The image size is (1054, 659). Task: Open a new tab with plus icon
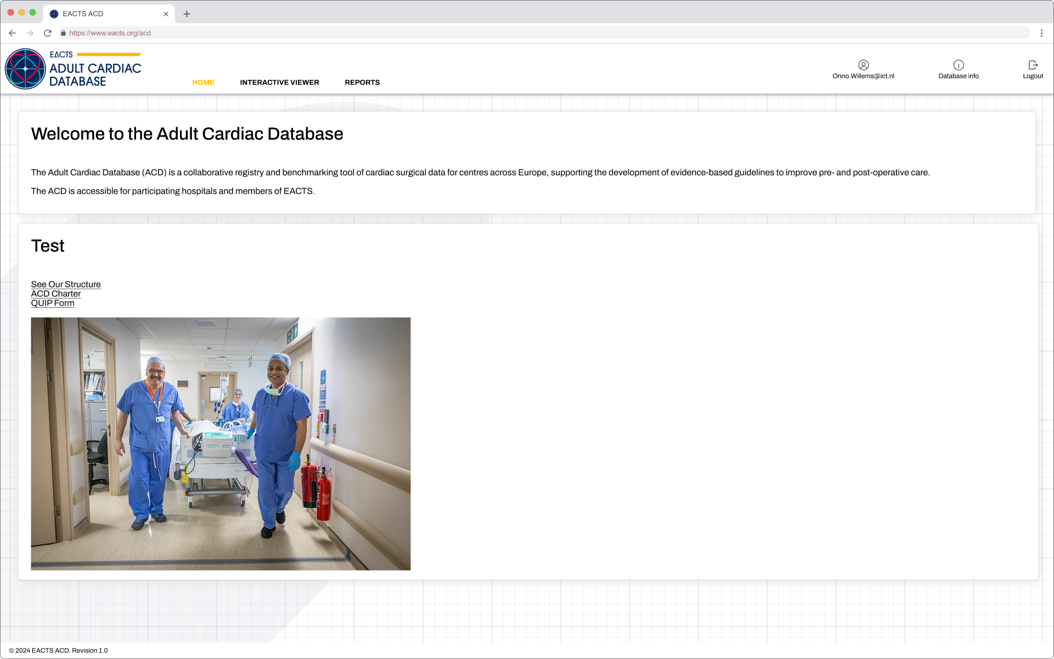click(187, 14)
